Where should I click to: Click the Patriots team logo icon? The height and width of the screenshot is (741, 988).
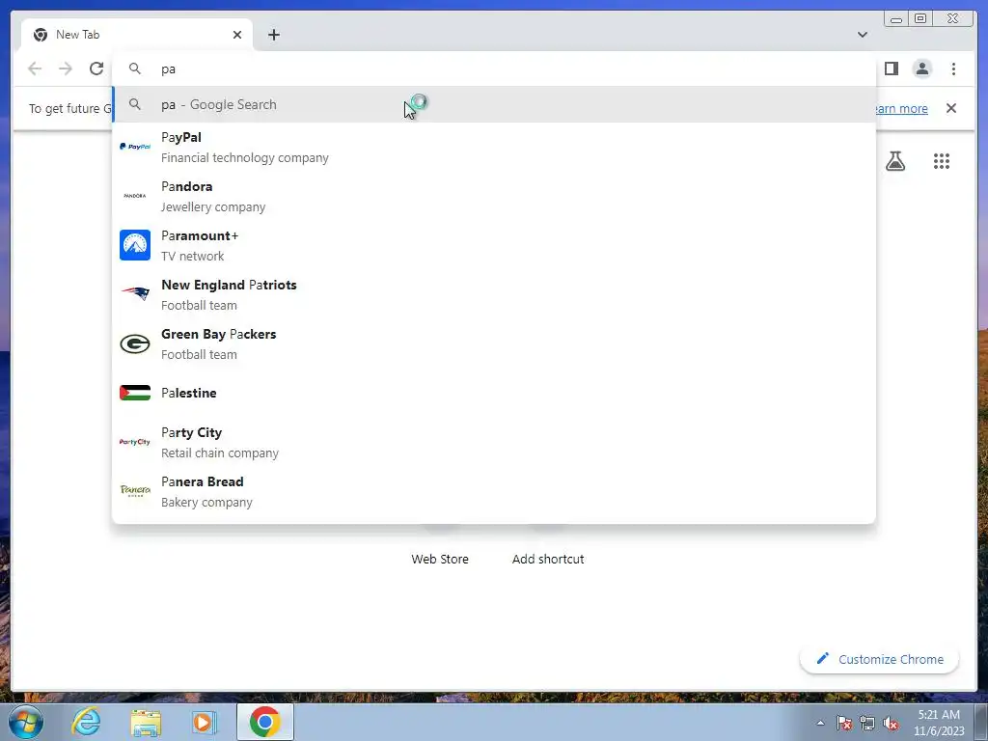pos(135,293)
